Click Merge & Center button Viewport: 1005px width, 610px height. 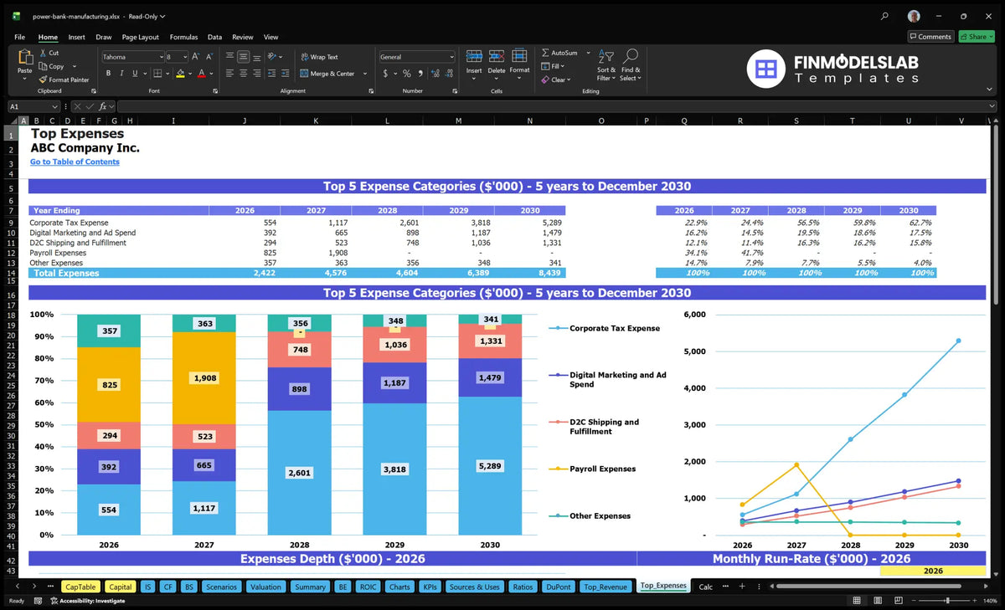pos(327,74)
